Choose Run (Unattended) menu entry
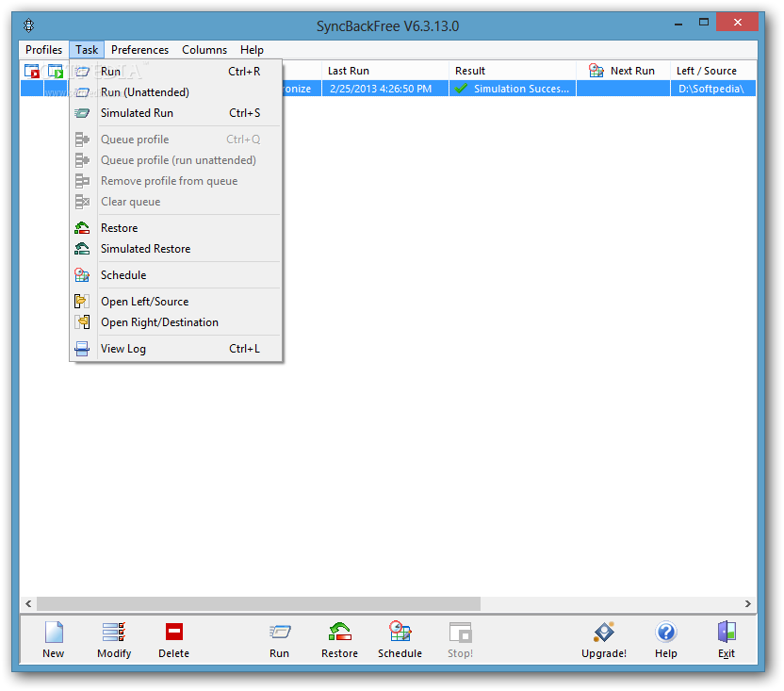The image size is (784, 691). [x=176, y=92]
